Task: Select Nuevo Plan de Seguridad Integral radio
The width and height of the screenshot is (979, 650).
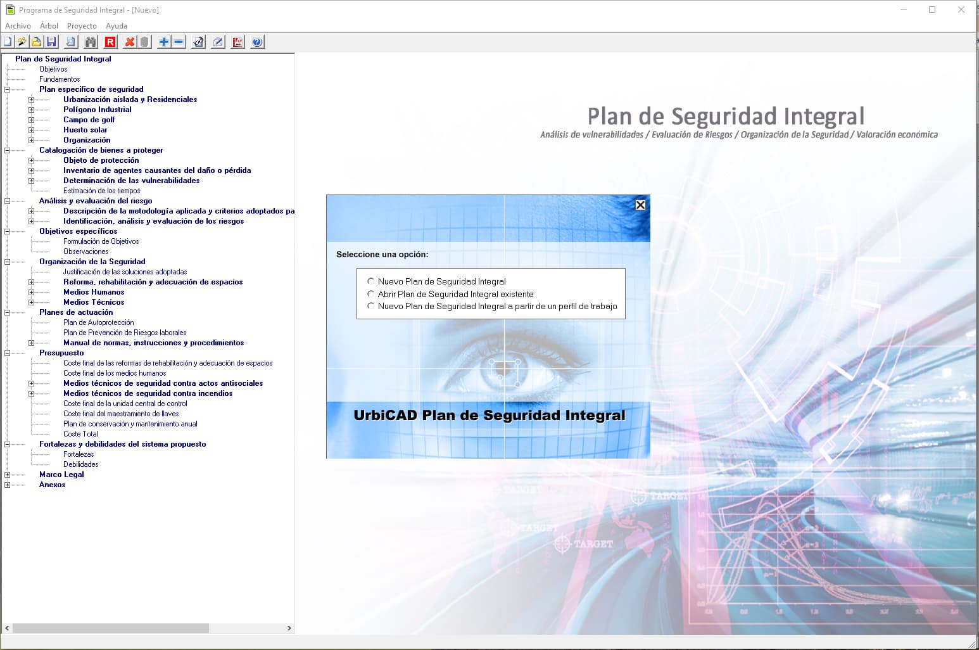Action: click(x=371, y=281)
